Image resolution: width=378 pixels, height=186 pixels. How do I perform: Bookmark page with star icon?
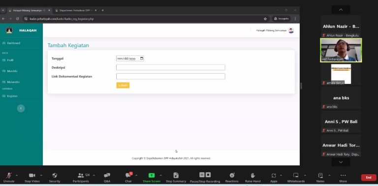pos(265,19)
